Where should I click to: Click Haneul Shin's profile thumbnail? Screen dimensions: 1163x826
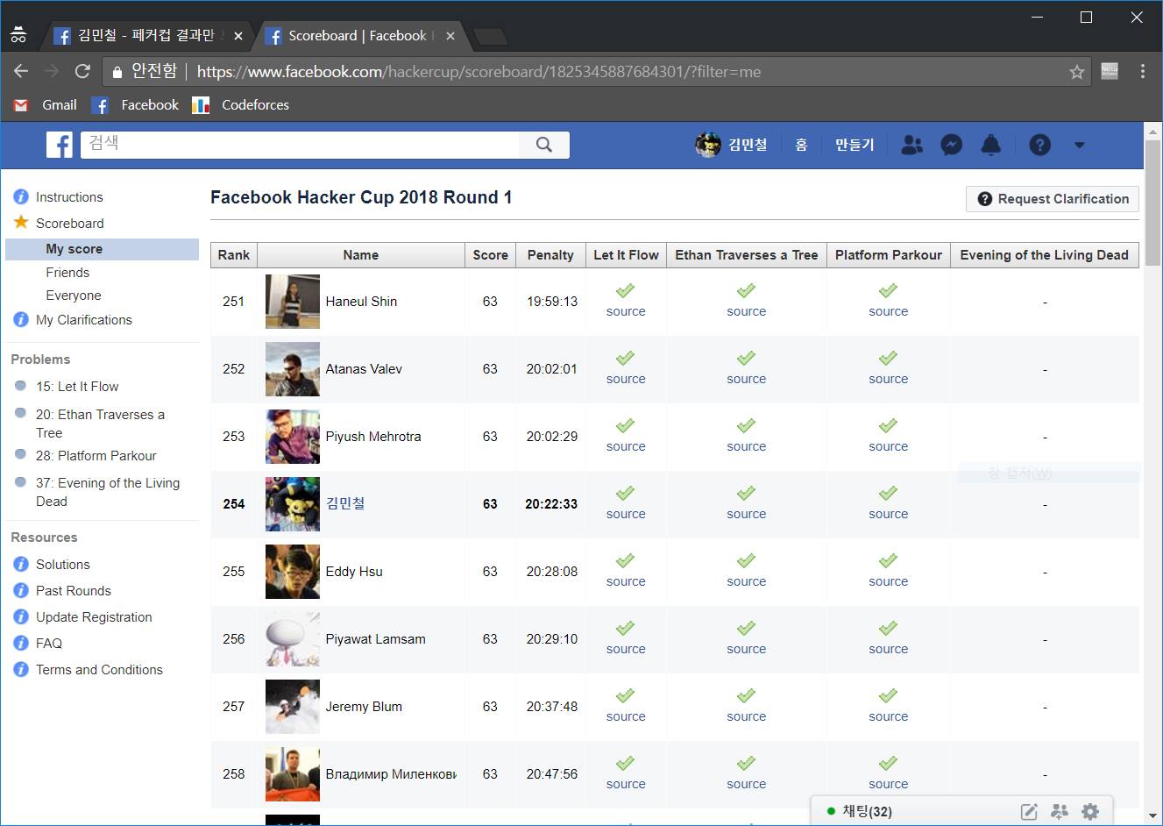tap(293, 302)
